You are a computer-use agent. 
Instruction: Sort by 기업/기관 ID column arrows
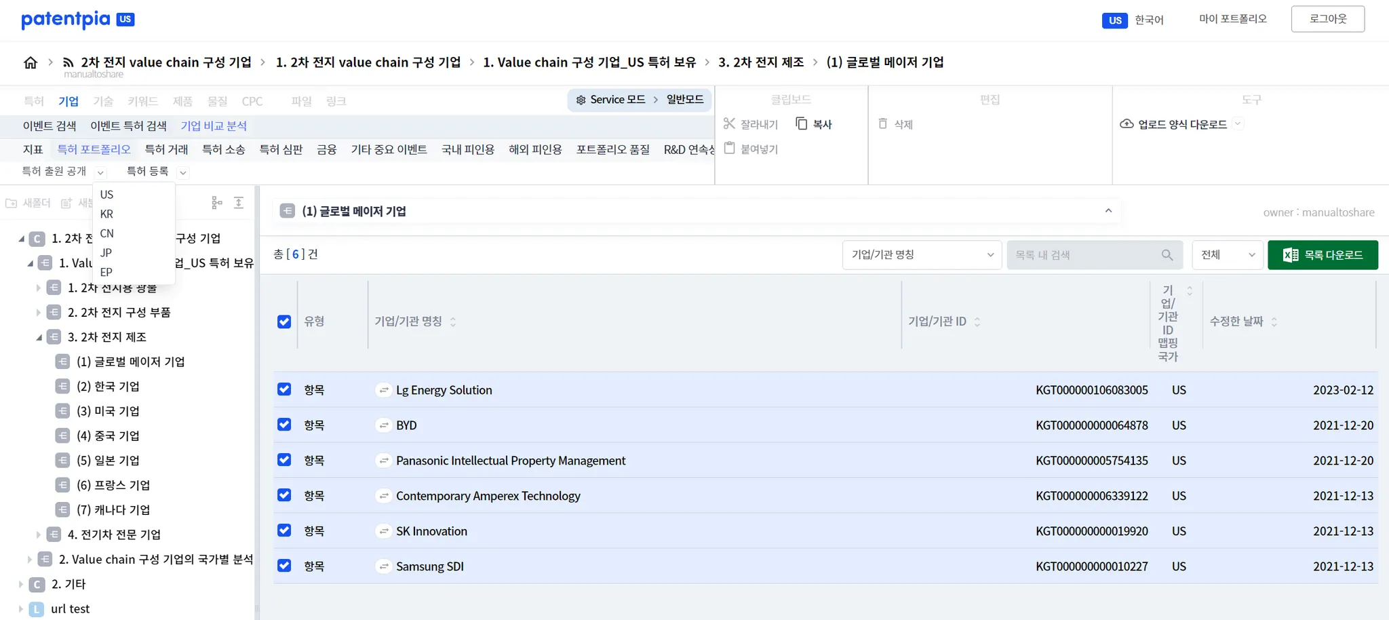pos(977,322)
